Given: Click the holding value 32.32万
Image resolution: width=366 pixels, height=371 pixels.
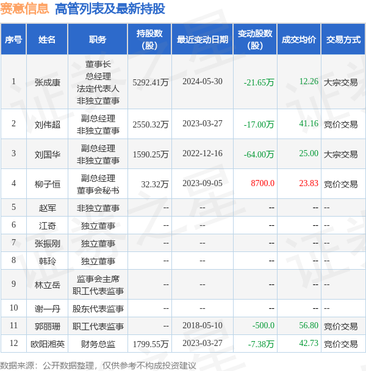Looking at the screenshot, I should (155, 184).
